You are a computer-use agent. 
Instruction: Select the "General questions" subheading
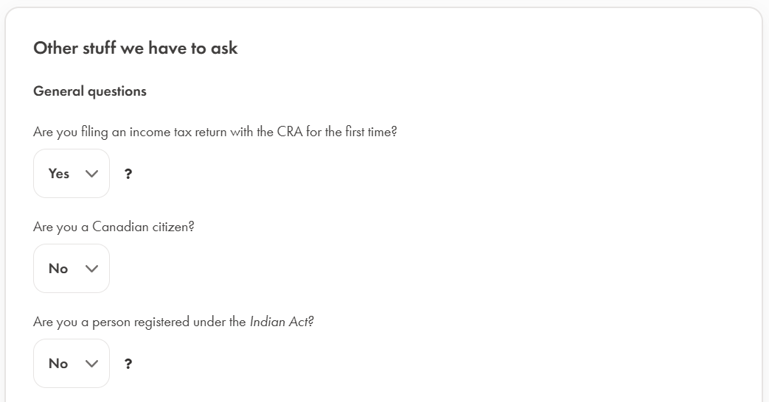pyautogui.click(x=90, y=91)
